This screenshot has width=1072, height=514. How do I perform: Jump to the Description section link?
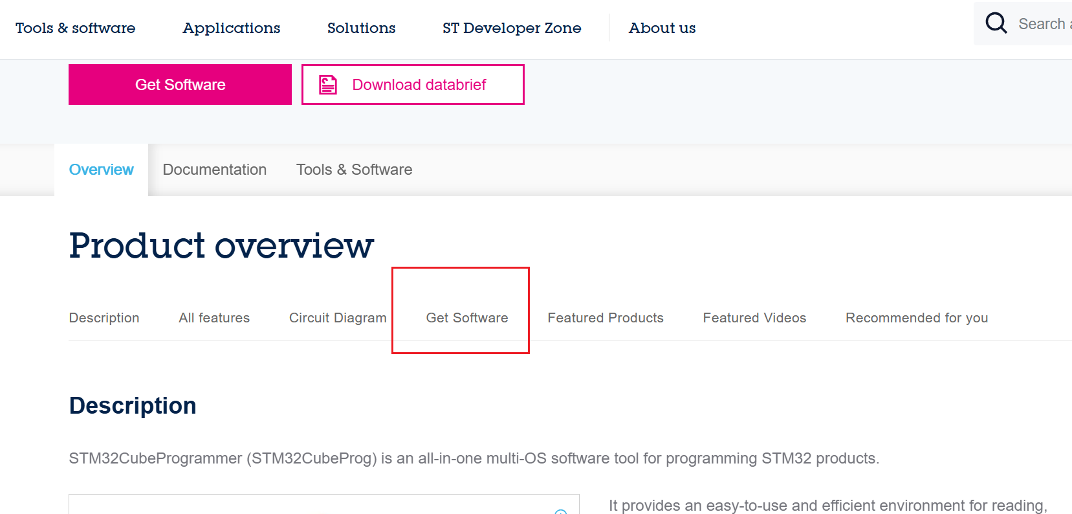(x=104, y=318)
